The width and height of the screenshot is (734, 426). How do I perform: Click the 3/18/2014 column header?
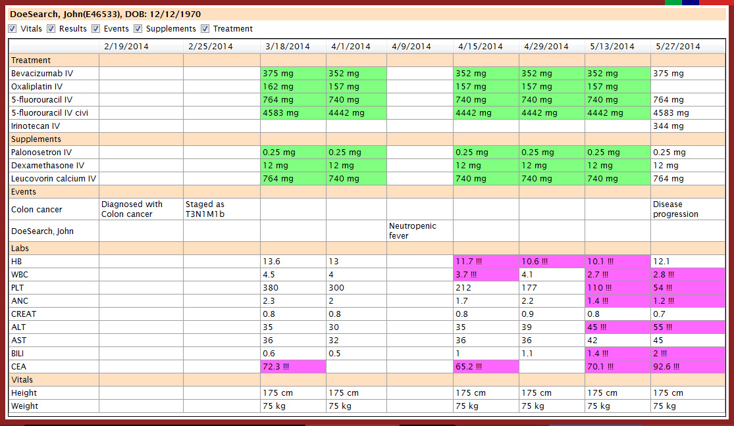[293, 46]
